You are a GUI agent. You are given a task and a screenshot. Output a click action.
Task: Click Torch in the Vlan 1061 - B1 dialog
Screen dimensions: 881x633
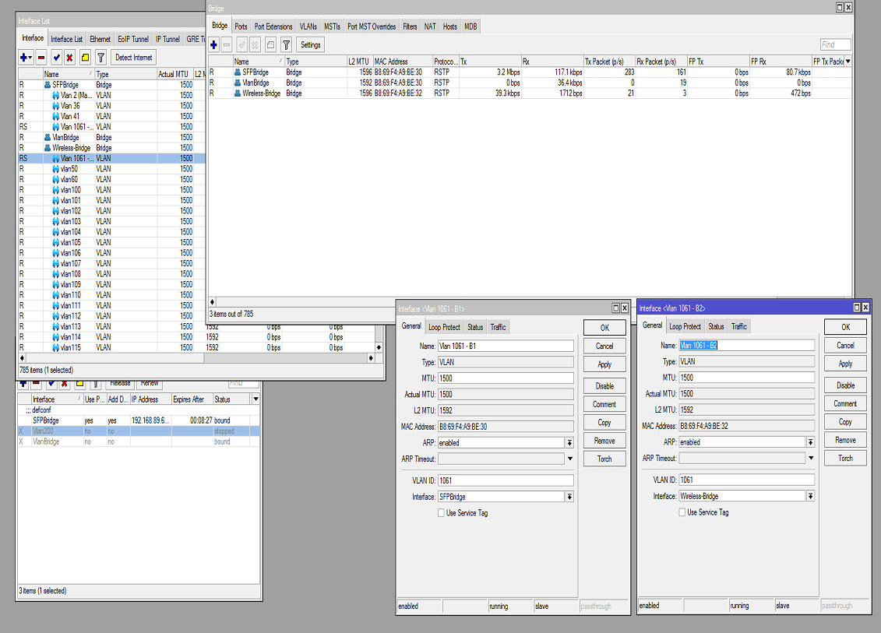click(604, 459)
